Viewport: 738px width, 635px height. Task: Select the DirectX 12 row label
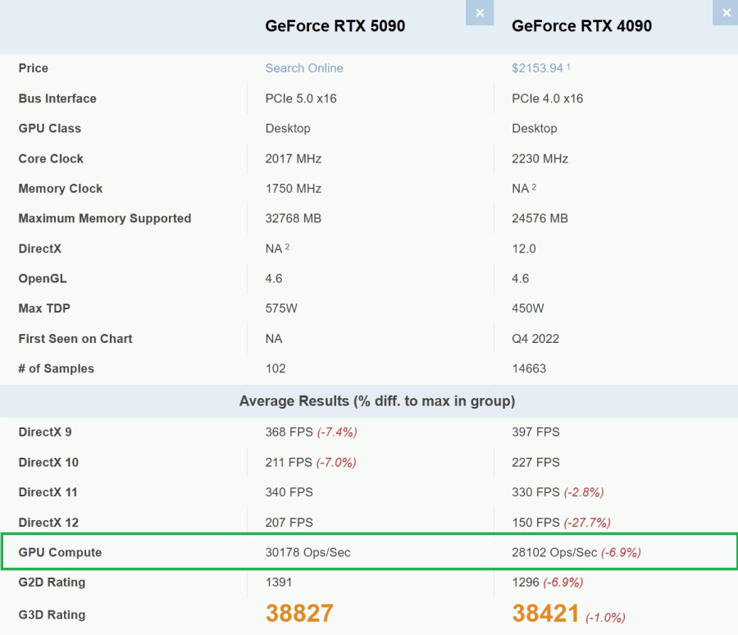(x=48, y=523)
